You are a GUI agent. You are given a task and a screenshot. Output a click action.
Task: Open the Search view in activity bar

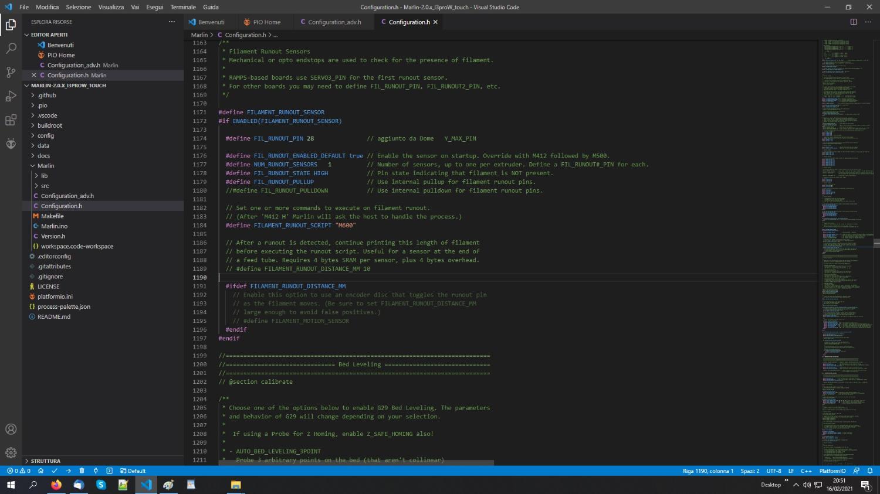pos(11,49)
